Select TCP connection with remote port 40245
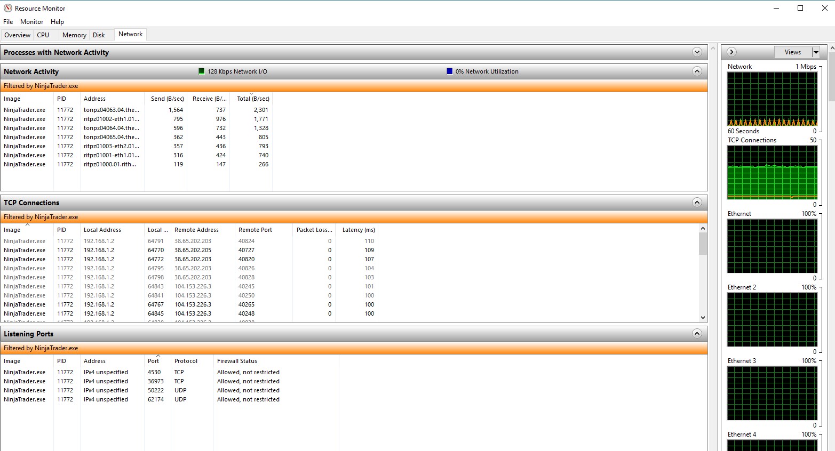The width and height of the screenshot is (835, 451). point(189,286)
